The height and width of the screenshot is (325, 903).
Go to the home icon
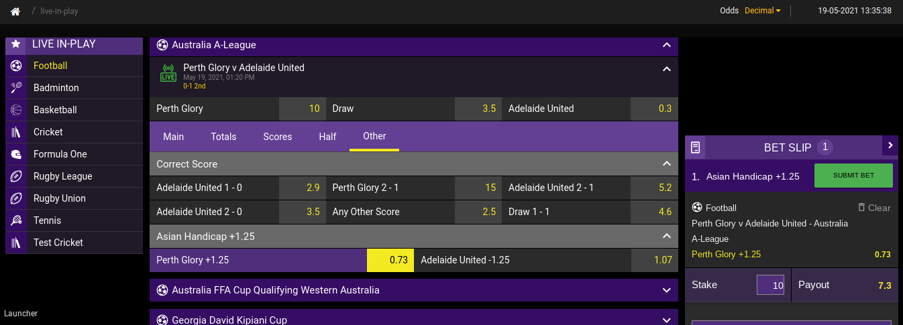(x=15, y=11)
